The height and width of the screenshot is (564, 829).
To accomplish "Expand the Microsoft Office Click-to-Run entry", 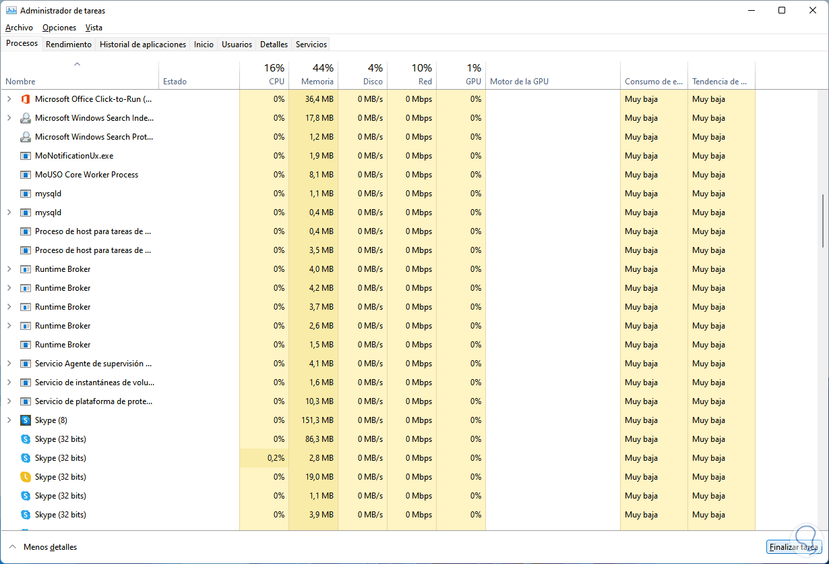I will click(x=9, y=99).
